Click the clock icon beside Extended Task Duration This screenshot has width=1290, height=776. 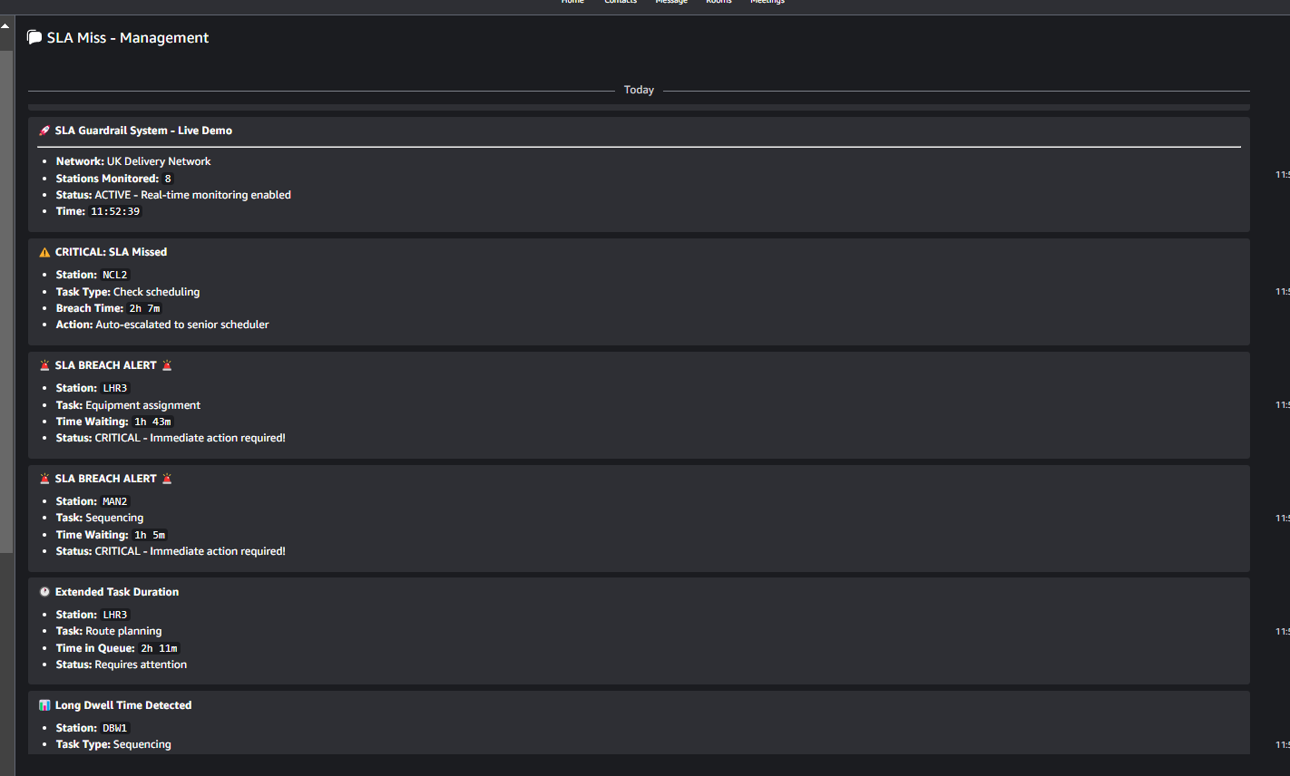click(44, 592)
